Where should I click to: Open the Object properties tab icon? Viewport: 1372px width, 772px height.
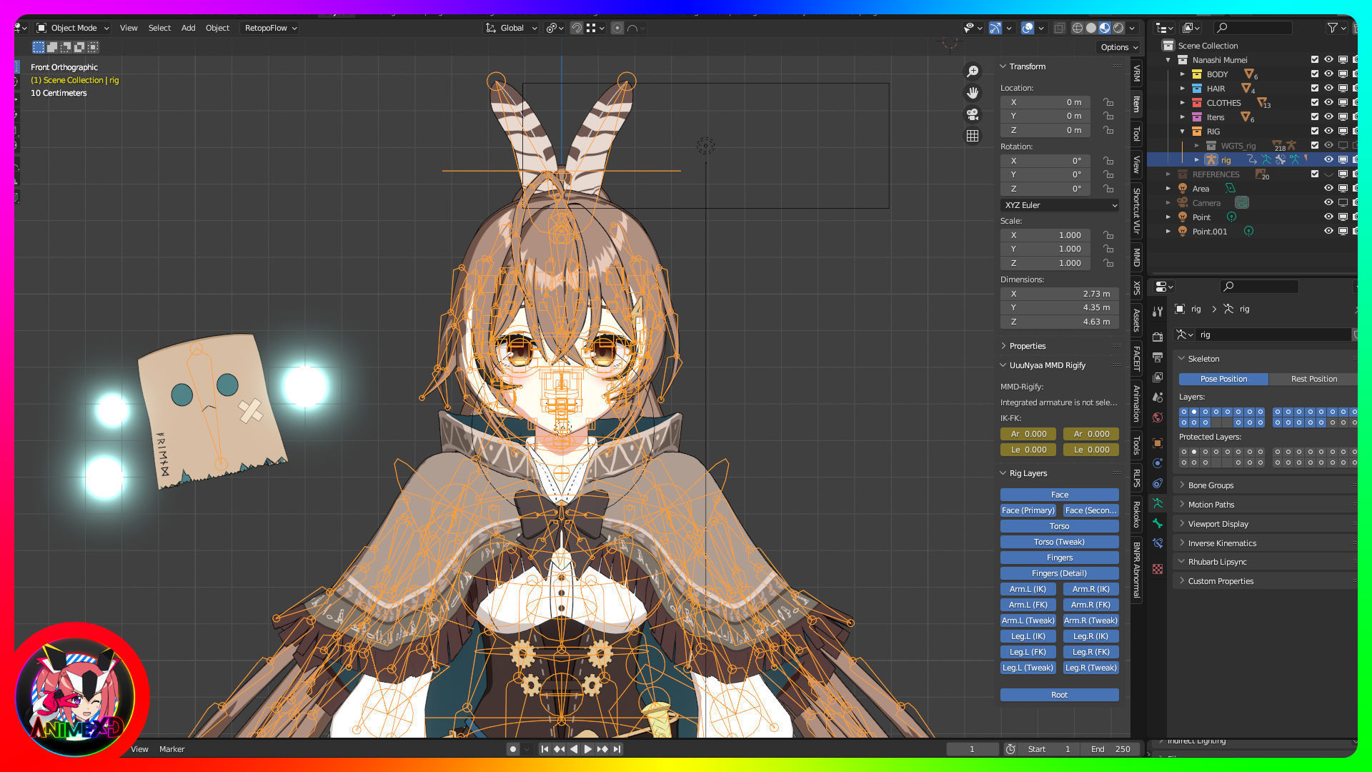pos(1158,443)
